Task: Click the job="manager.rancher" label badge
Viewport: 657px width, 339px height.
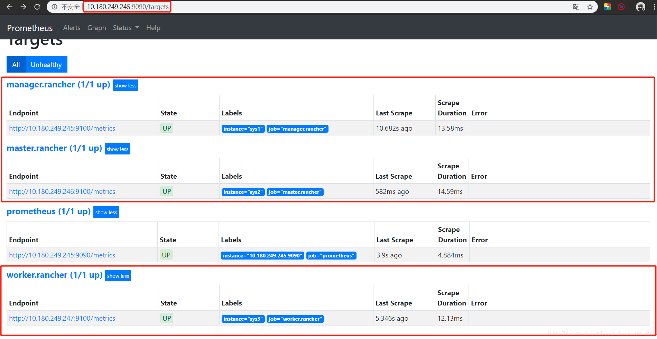Action: tap(297, 129)
